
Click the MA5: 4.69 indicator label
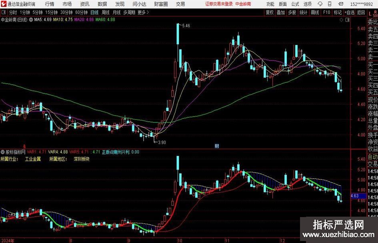(43, 20)
